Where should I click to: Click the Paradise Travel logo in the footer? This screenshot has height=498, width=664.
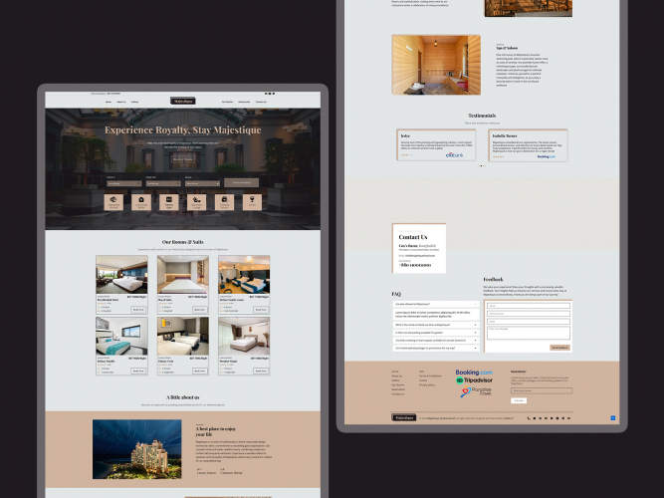[x=476, y=391]
